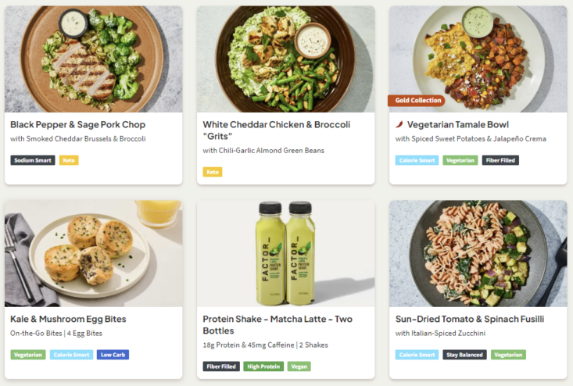Open the Black Pepper & Sage Pork Chop title
The image size is (573, 386).
point(78,124)
